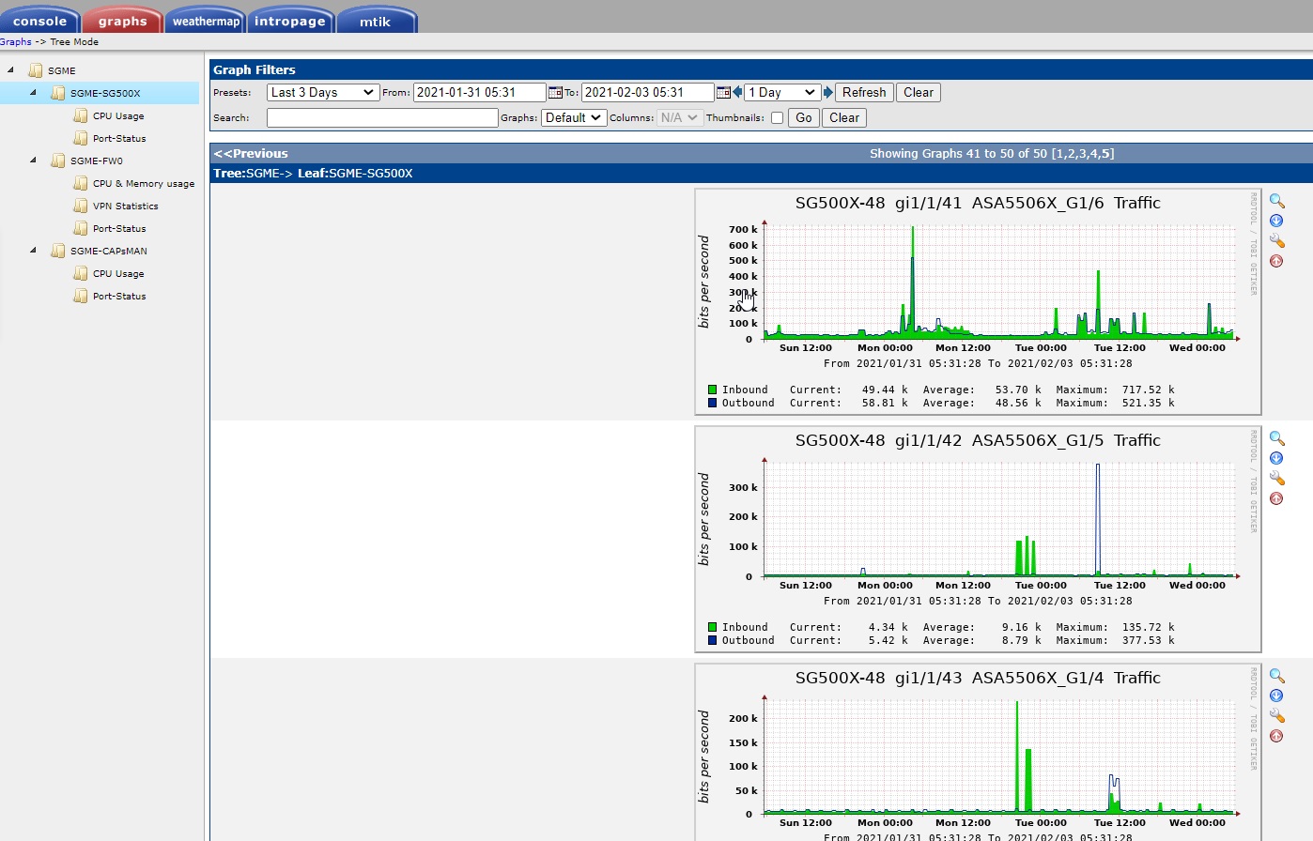Zoom the gi1/1/42 ASA5506X_G1/5 graph
Image resolution: width=1313 pixels, height=841 pixels.
tap(1276, 438)
